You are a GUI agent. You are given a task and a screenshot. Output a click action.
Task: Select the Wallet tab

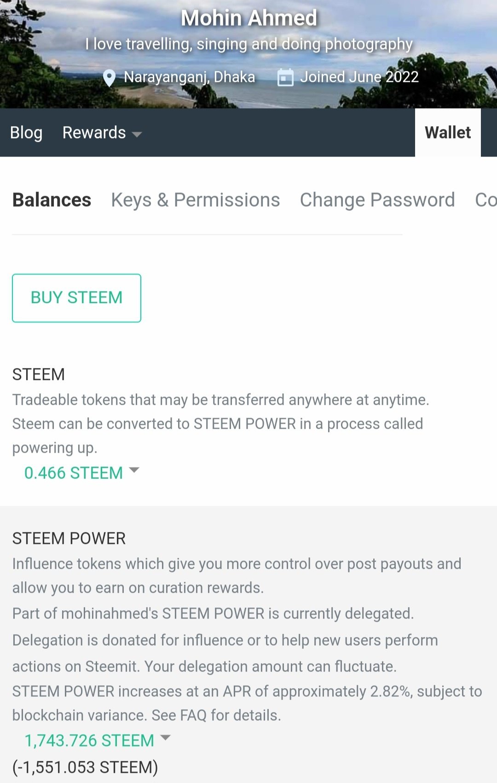click(x=448, y=133)
